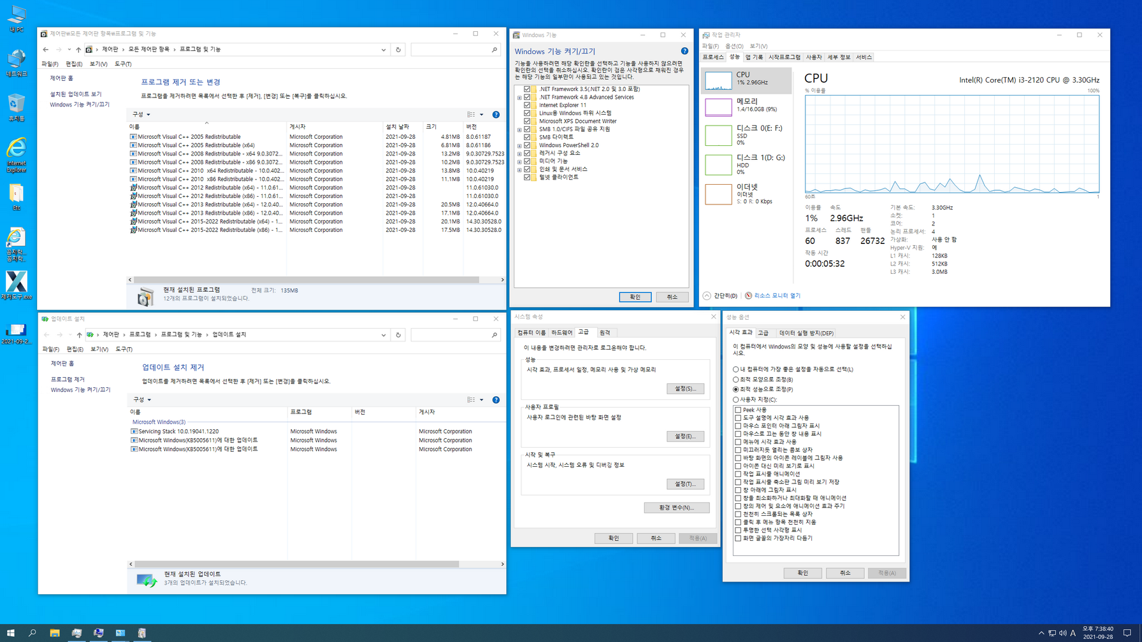Toggle Microsoft XPS Document Writer checkbox
Image resolution: width=1142 pixels, height=642 pixels.
[527, 121]
